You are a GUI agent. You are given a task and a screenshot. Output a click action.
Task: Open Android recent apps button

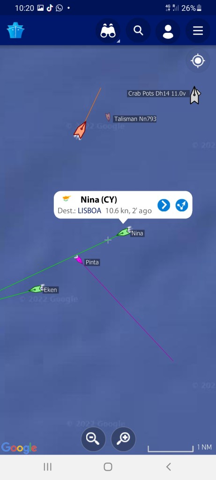pos(47,467)
